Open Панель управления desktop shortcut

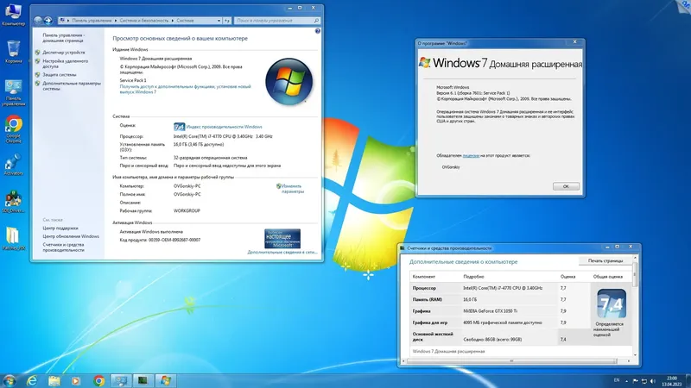[x=13, y=93]
